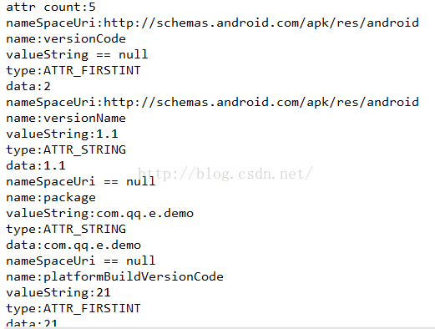435x329 pixels.
Task: Click the 'name:versionCode' line
Action: 66,38
